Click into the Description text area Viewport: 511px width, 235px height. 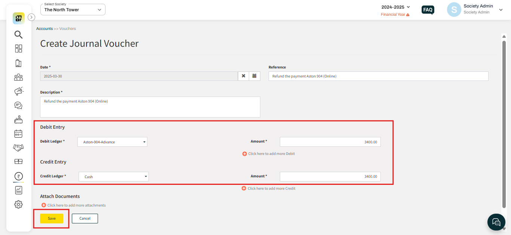click(150, 107)
